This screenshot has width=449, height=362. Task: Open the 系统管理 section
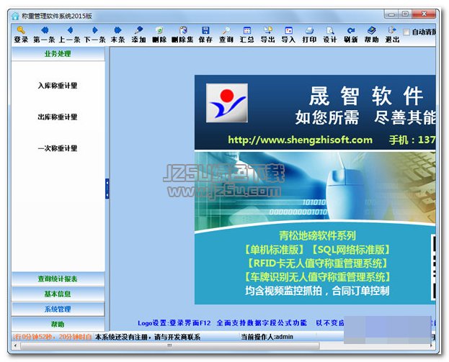[58, 309]
